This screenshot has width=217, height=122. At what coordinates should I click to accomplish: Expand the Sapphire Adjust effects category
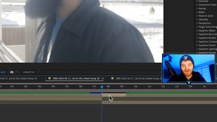[x=197, y=30]
